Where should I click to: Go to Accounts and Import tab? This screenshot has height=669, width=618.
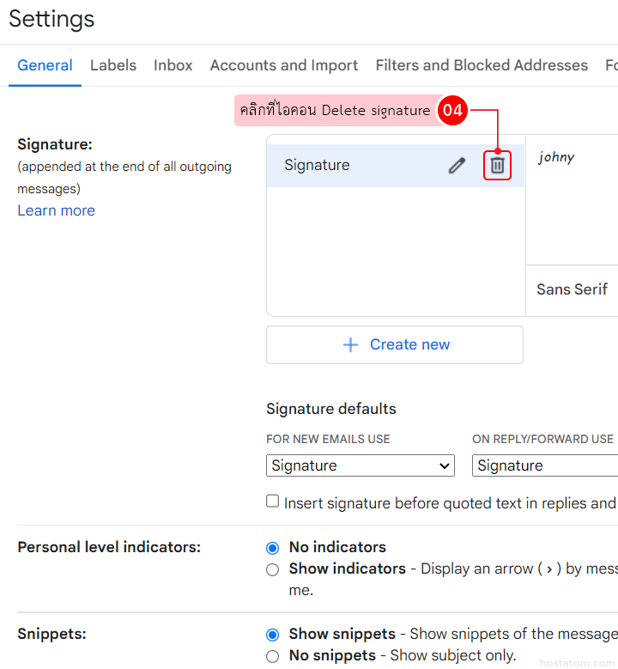(x=284, y=65)
